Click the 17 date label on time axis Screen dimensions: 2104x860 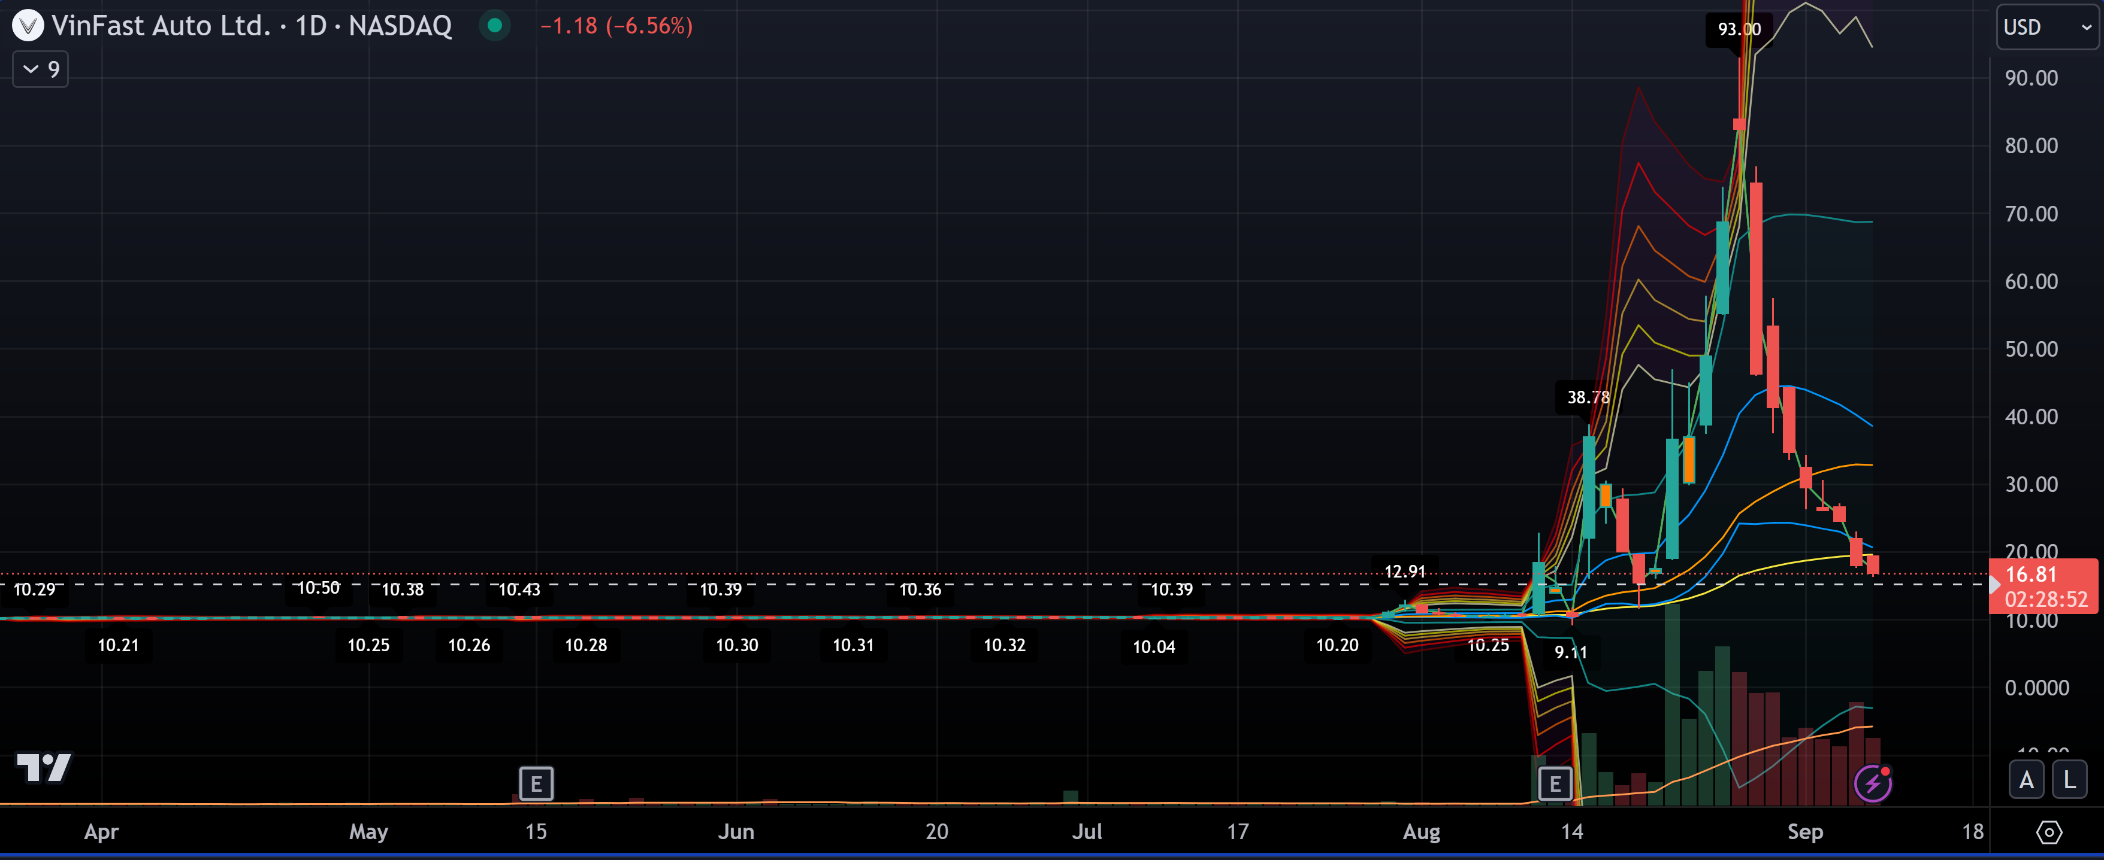point(1237,831)
